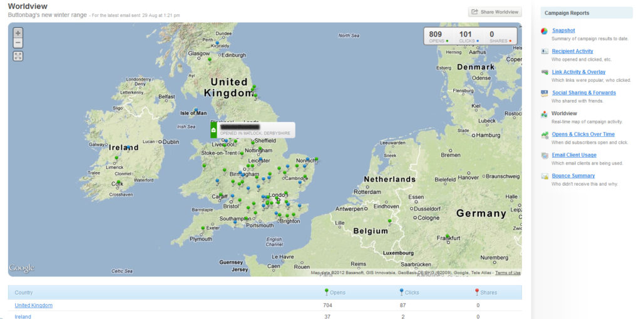Click the Recipient Activity icon
Screen dimensions: 641x319
tap(544, 51)
